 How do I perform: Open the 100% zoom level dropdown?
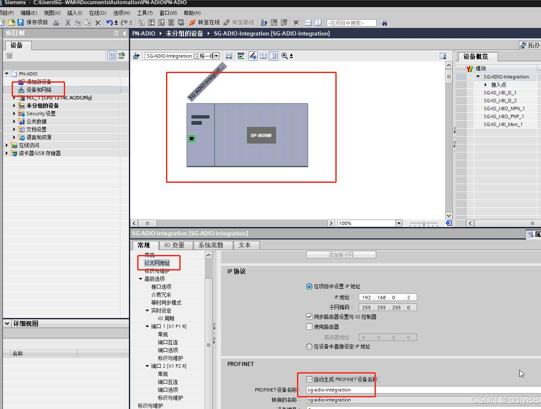tap(398, 223)
